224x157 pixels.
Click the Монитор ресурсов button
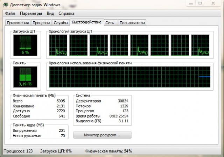(x=102, y=135)
